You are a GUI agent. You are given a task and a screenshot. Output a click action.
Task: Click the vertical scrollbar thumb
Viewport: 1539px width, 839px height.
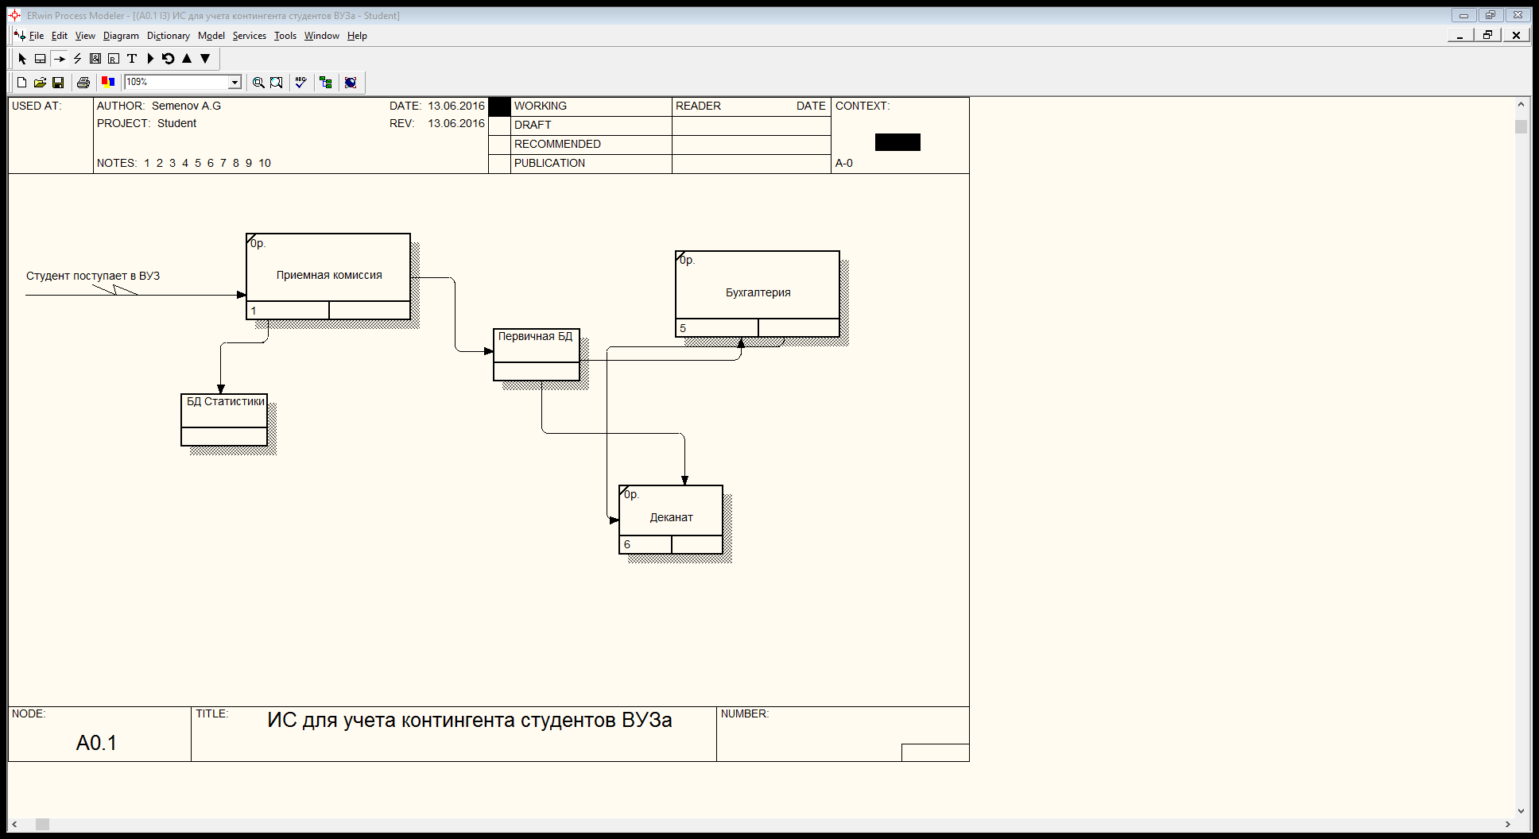pyautogui.click(x=1521, y=127)
